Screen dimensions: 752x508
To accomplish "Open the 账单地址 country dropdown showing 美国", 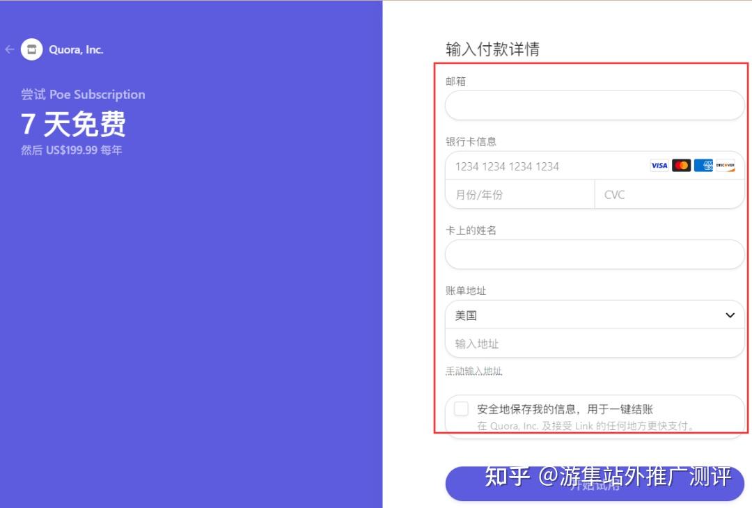I will (x=595, y=315).
